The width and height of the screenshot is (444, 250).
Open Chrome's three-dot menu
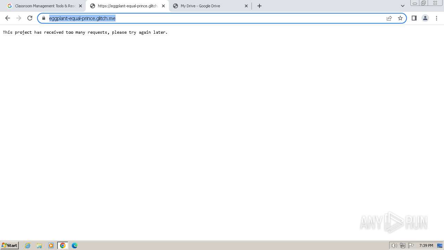[436, 18]
